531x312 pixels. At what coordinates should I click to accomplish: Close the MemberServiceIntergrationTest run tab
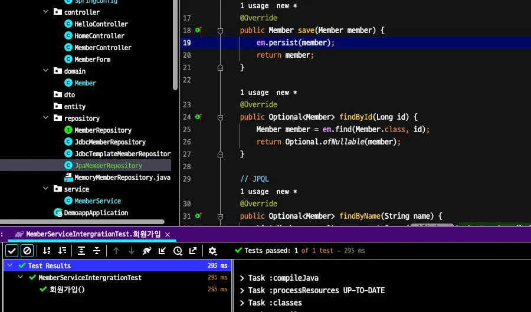(167, 234)
